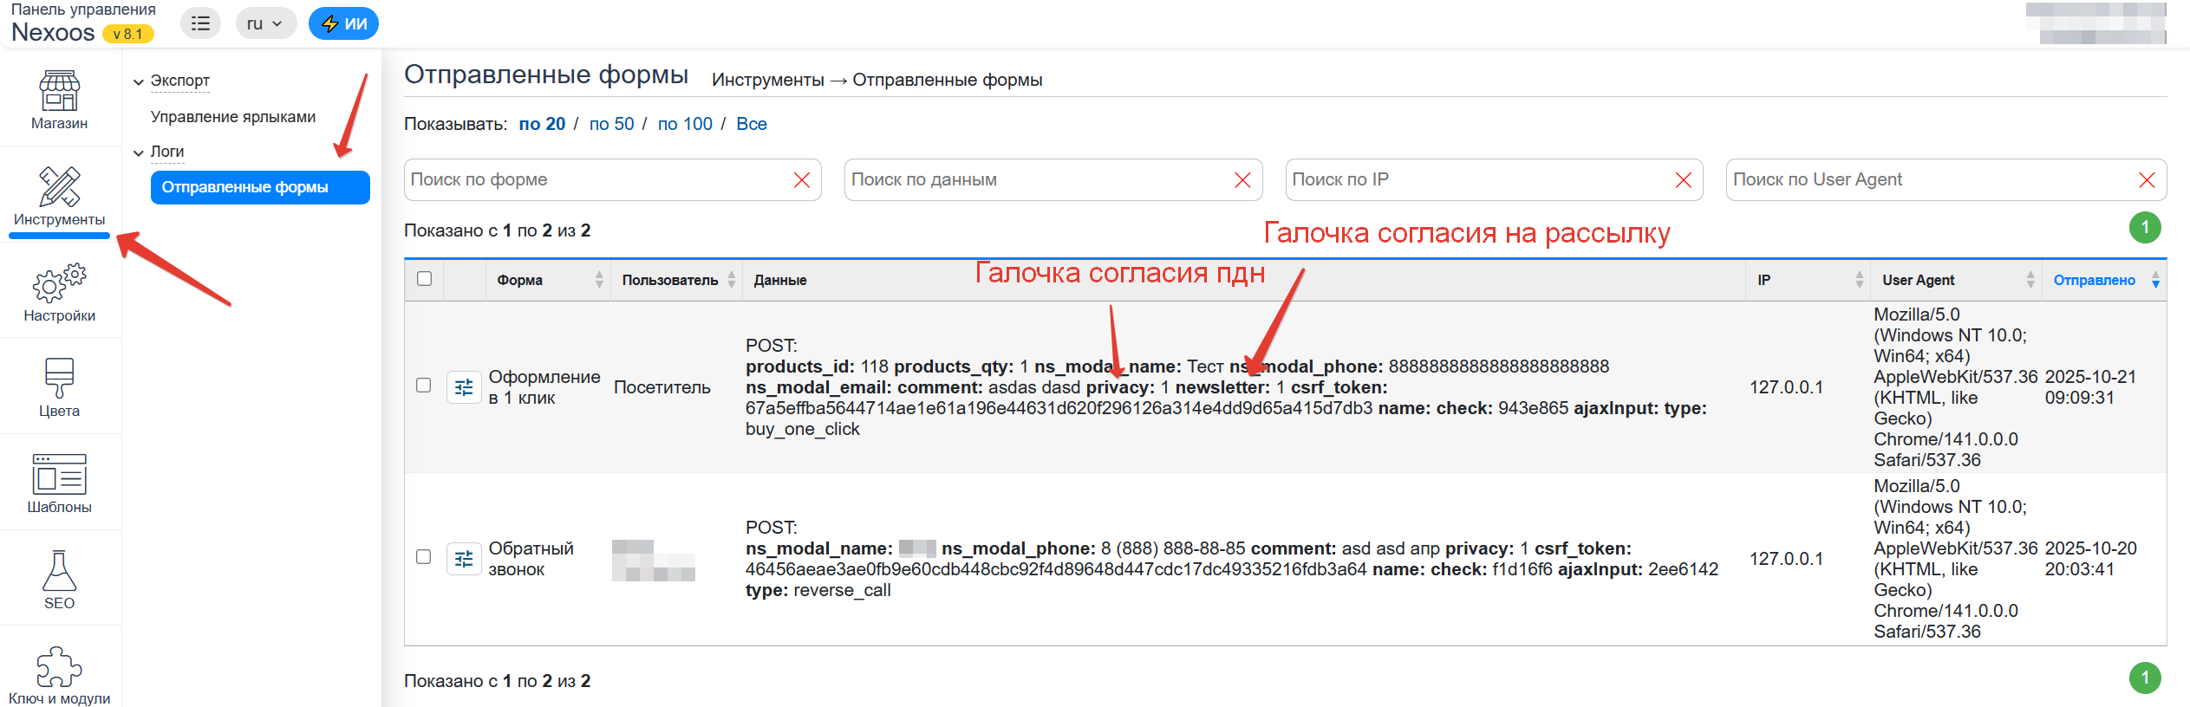Viewport: 2190px width, 707px height.
Task: Click the ИИ button
Action: coord(343,23)
